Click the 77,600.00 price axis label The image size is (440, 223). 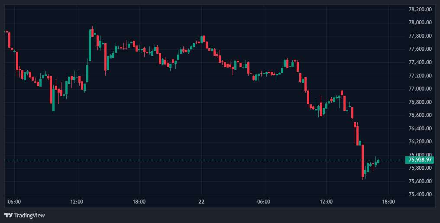(420, 49)
